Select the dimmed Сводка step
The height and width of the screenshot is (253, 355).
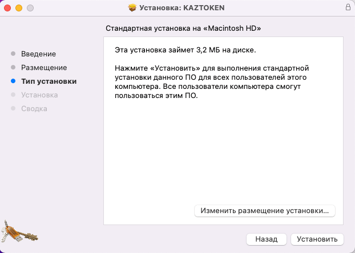pyautogui.click(x=34, y=109)
